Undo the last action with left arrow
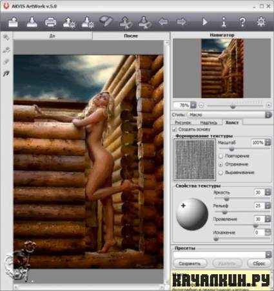Screen dimensions: 274x291 pyautogui.click(x=163, y=22)
